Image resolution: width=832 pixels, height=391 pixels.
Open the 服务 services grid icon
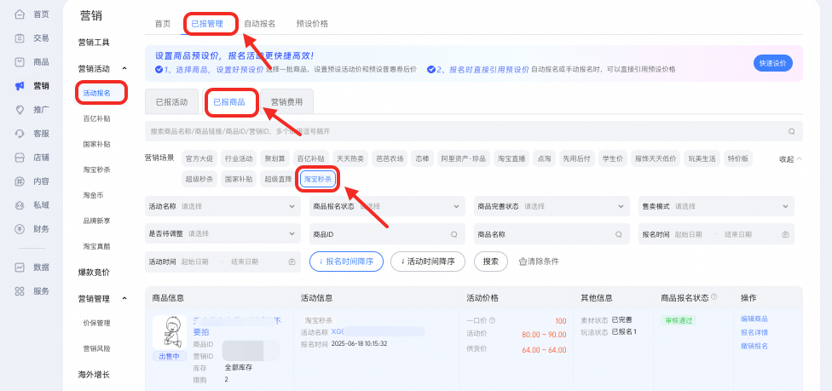click(x=20, y=290)
